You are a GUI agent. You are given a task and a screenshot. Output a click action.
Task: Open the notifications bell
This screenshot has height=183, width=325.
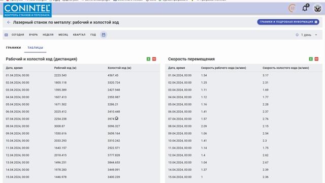[x=305, y=8]
